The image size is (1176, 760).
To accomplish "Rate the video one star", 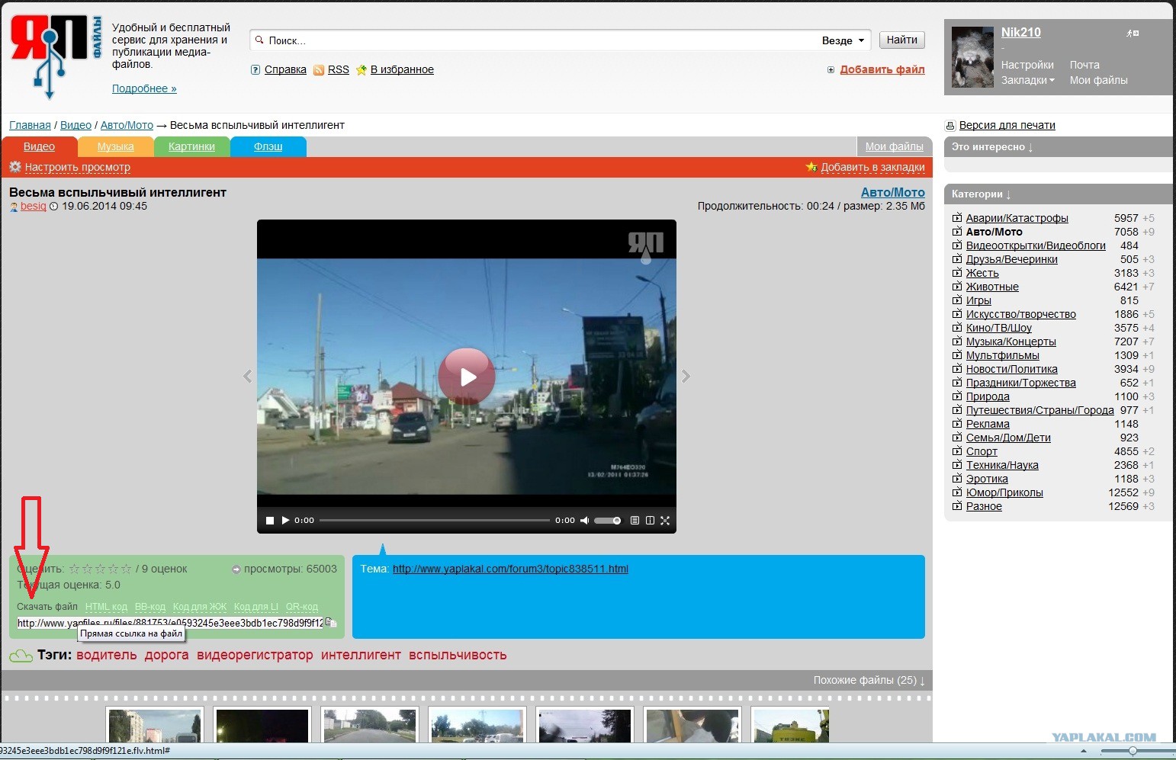I will (x=74, y=569).
